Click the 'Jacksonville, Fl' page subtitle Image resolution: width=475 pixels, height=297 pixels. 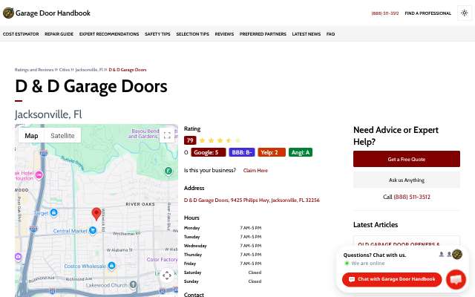(48, 114)
